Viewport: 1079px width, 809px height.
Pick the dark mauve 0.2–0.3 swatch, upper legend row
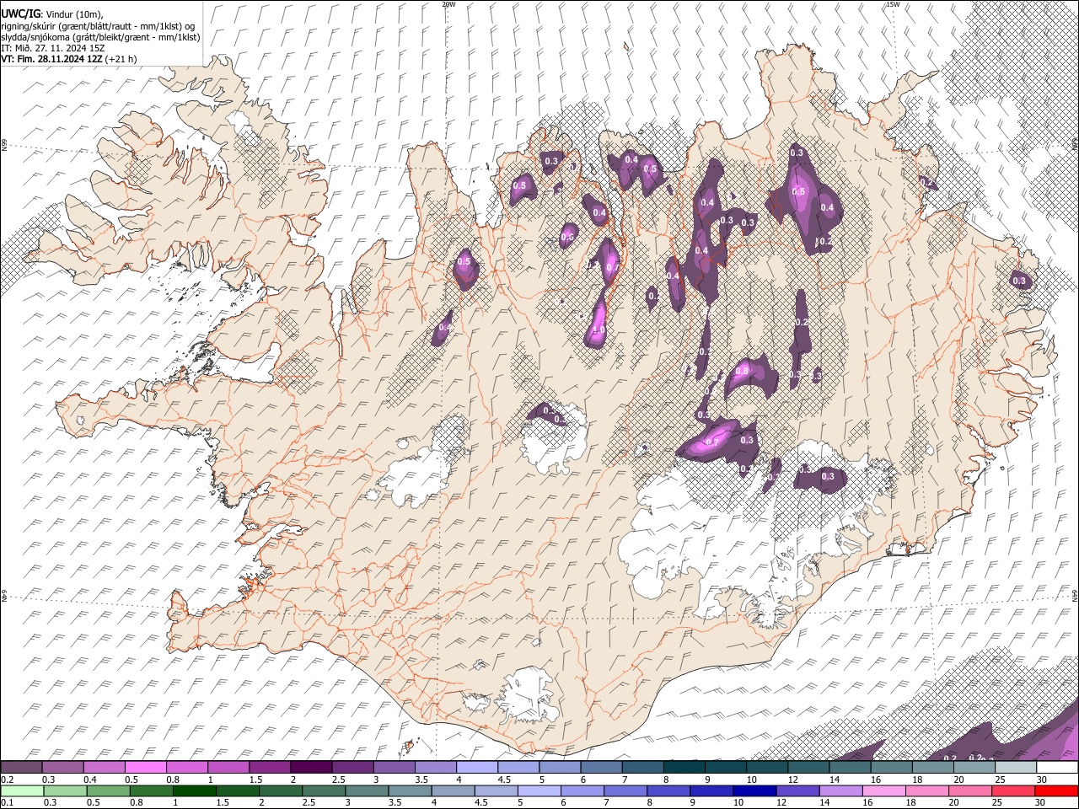(x=21, y=767)
